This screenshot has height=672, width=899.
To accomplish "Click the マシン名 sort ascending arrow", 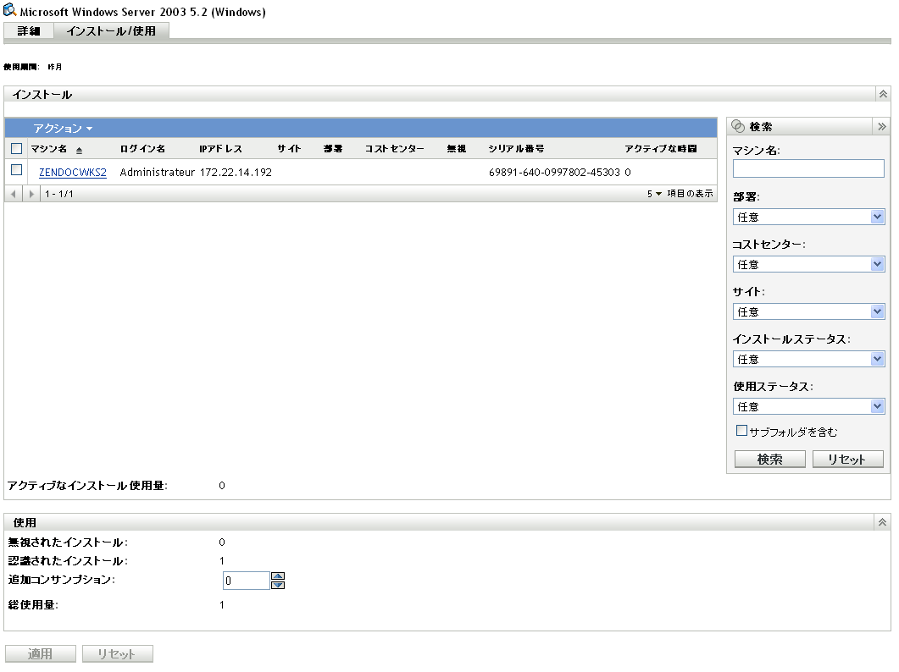I will pyautogui.click(x=79, y=150).
